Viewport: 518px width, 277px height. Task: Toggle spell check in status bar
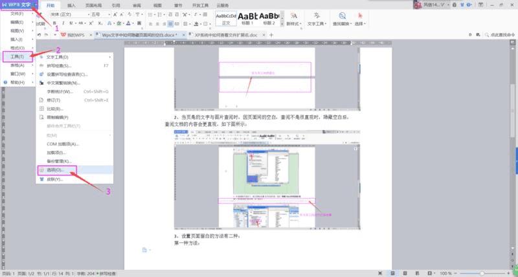pos(107,274)
